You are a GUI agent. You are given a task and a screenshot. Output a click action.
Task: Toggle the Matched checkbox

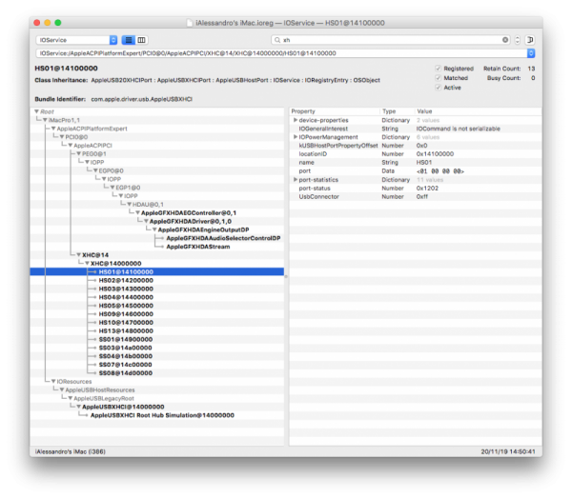tap(439, 78)
